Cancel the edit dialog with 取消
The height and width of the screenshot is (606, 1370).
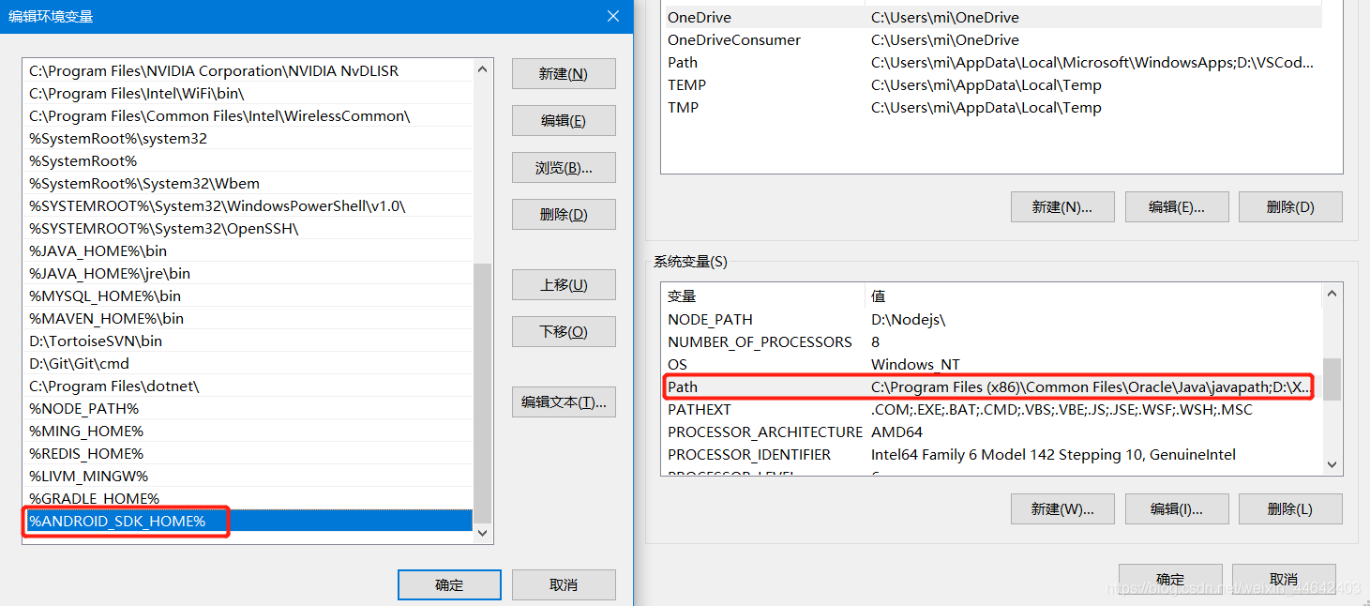564,584
